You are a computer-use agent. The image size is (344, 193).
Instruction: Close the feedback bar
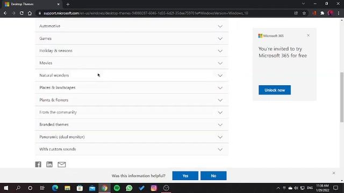coord(334,173)
